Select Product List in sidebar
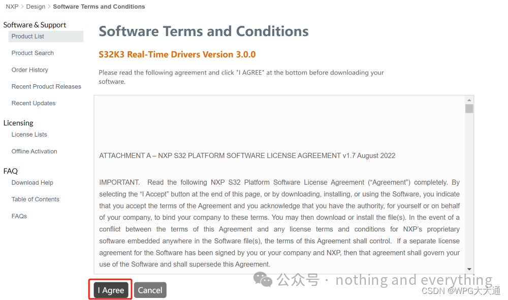Image resolution: width=508 pixels, height=300 pixels. 46,37
